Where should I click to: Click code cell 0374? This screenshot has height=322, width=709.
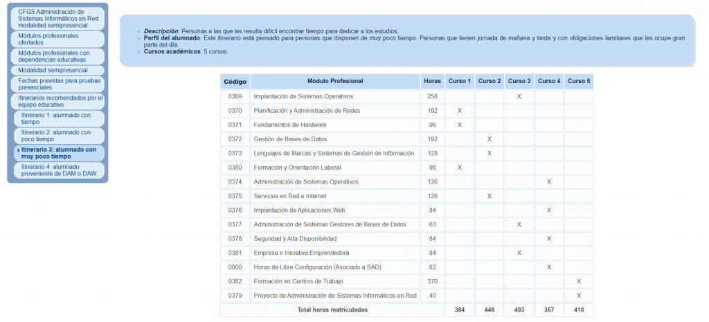click(235, 182)
